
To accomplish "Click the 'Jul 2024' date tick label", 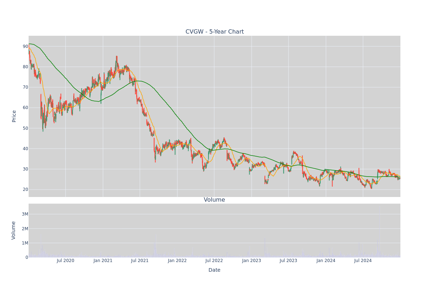I will [363, 261].
